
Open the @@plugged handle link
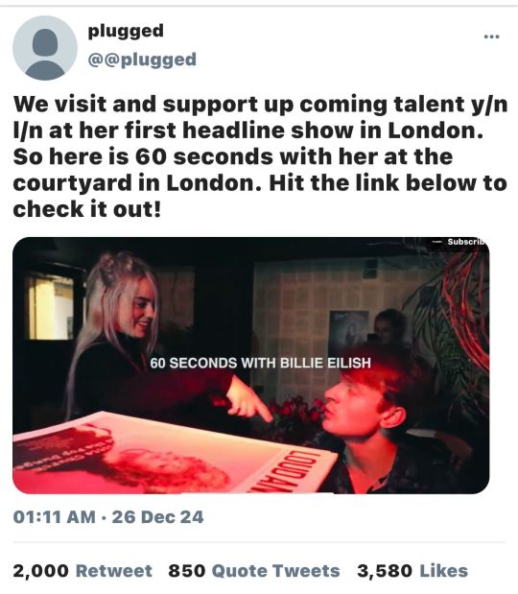[142, 59]
